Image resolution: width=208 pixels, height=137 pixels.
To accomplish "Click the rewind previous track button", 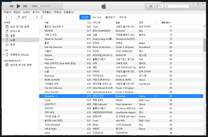I will pos(11,6).
